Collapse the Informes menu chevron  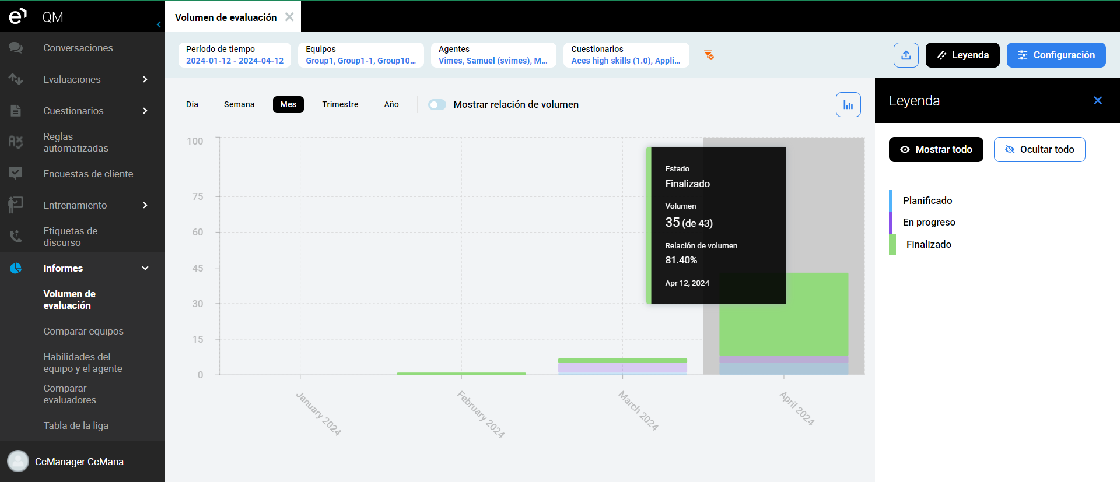(x=145, y=268)
